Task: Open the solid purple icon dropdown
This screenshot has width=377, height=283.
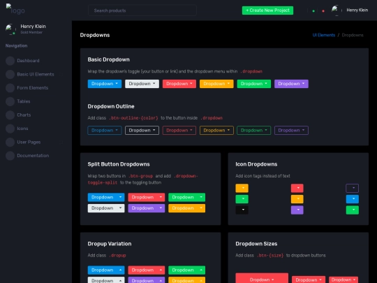Action: (297, 210)
